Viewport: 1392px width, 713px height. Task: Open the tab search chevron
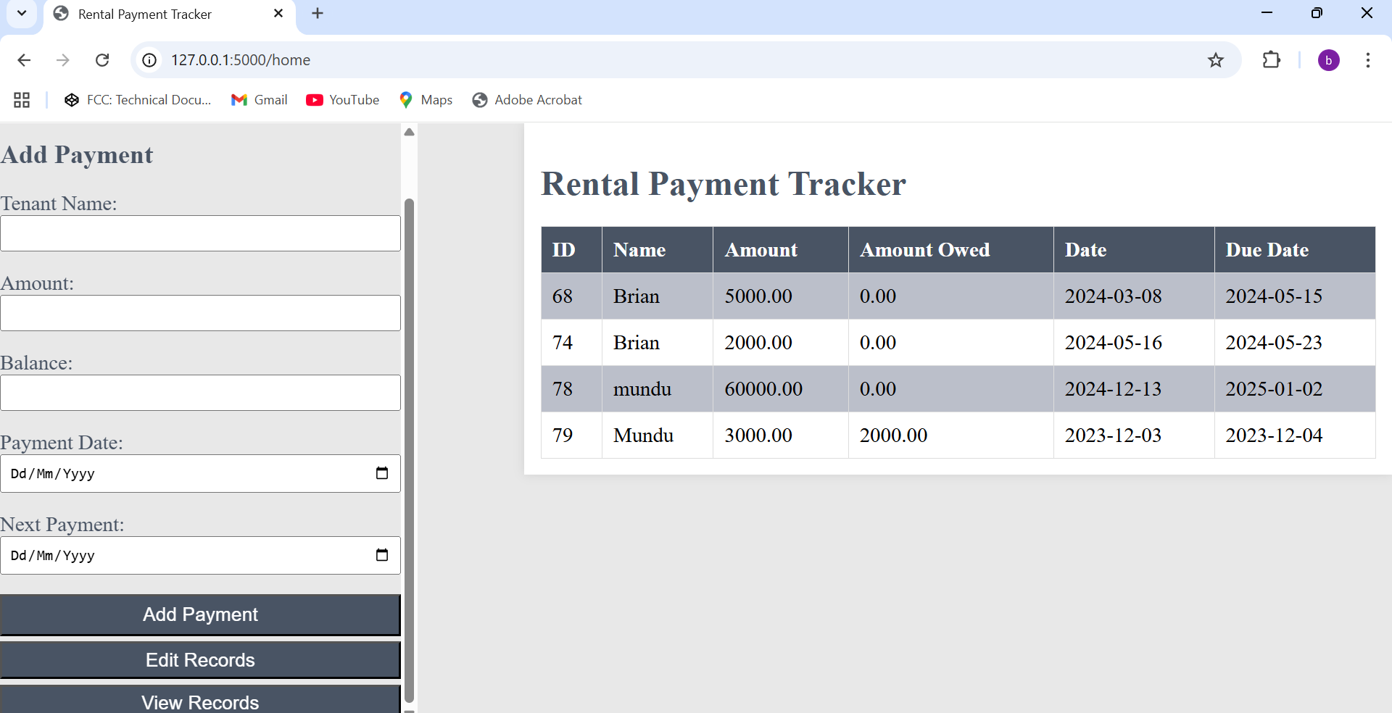coord(21,13)
